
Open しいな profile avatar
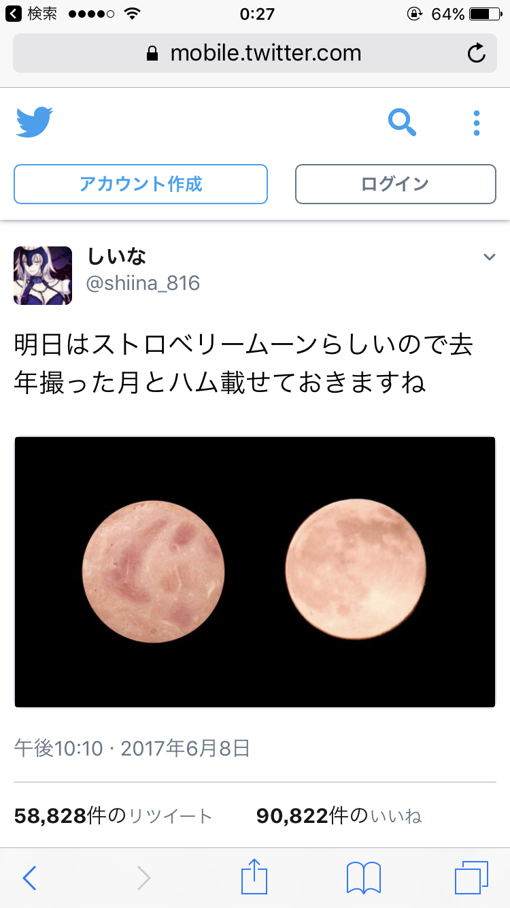(x=43, y=275)
